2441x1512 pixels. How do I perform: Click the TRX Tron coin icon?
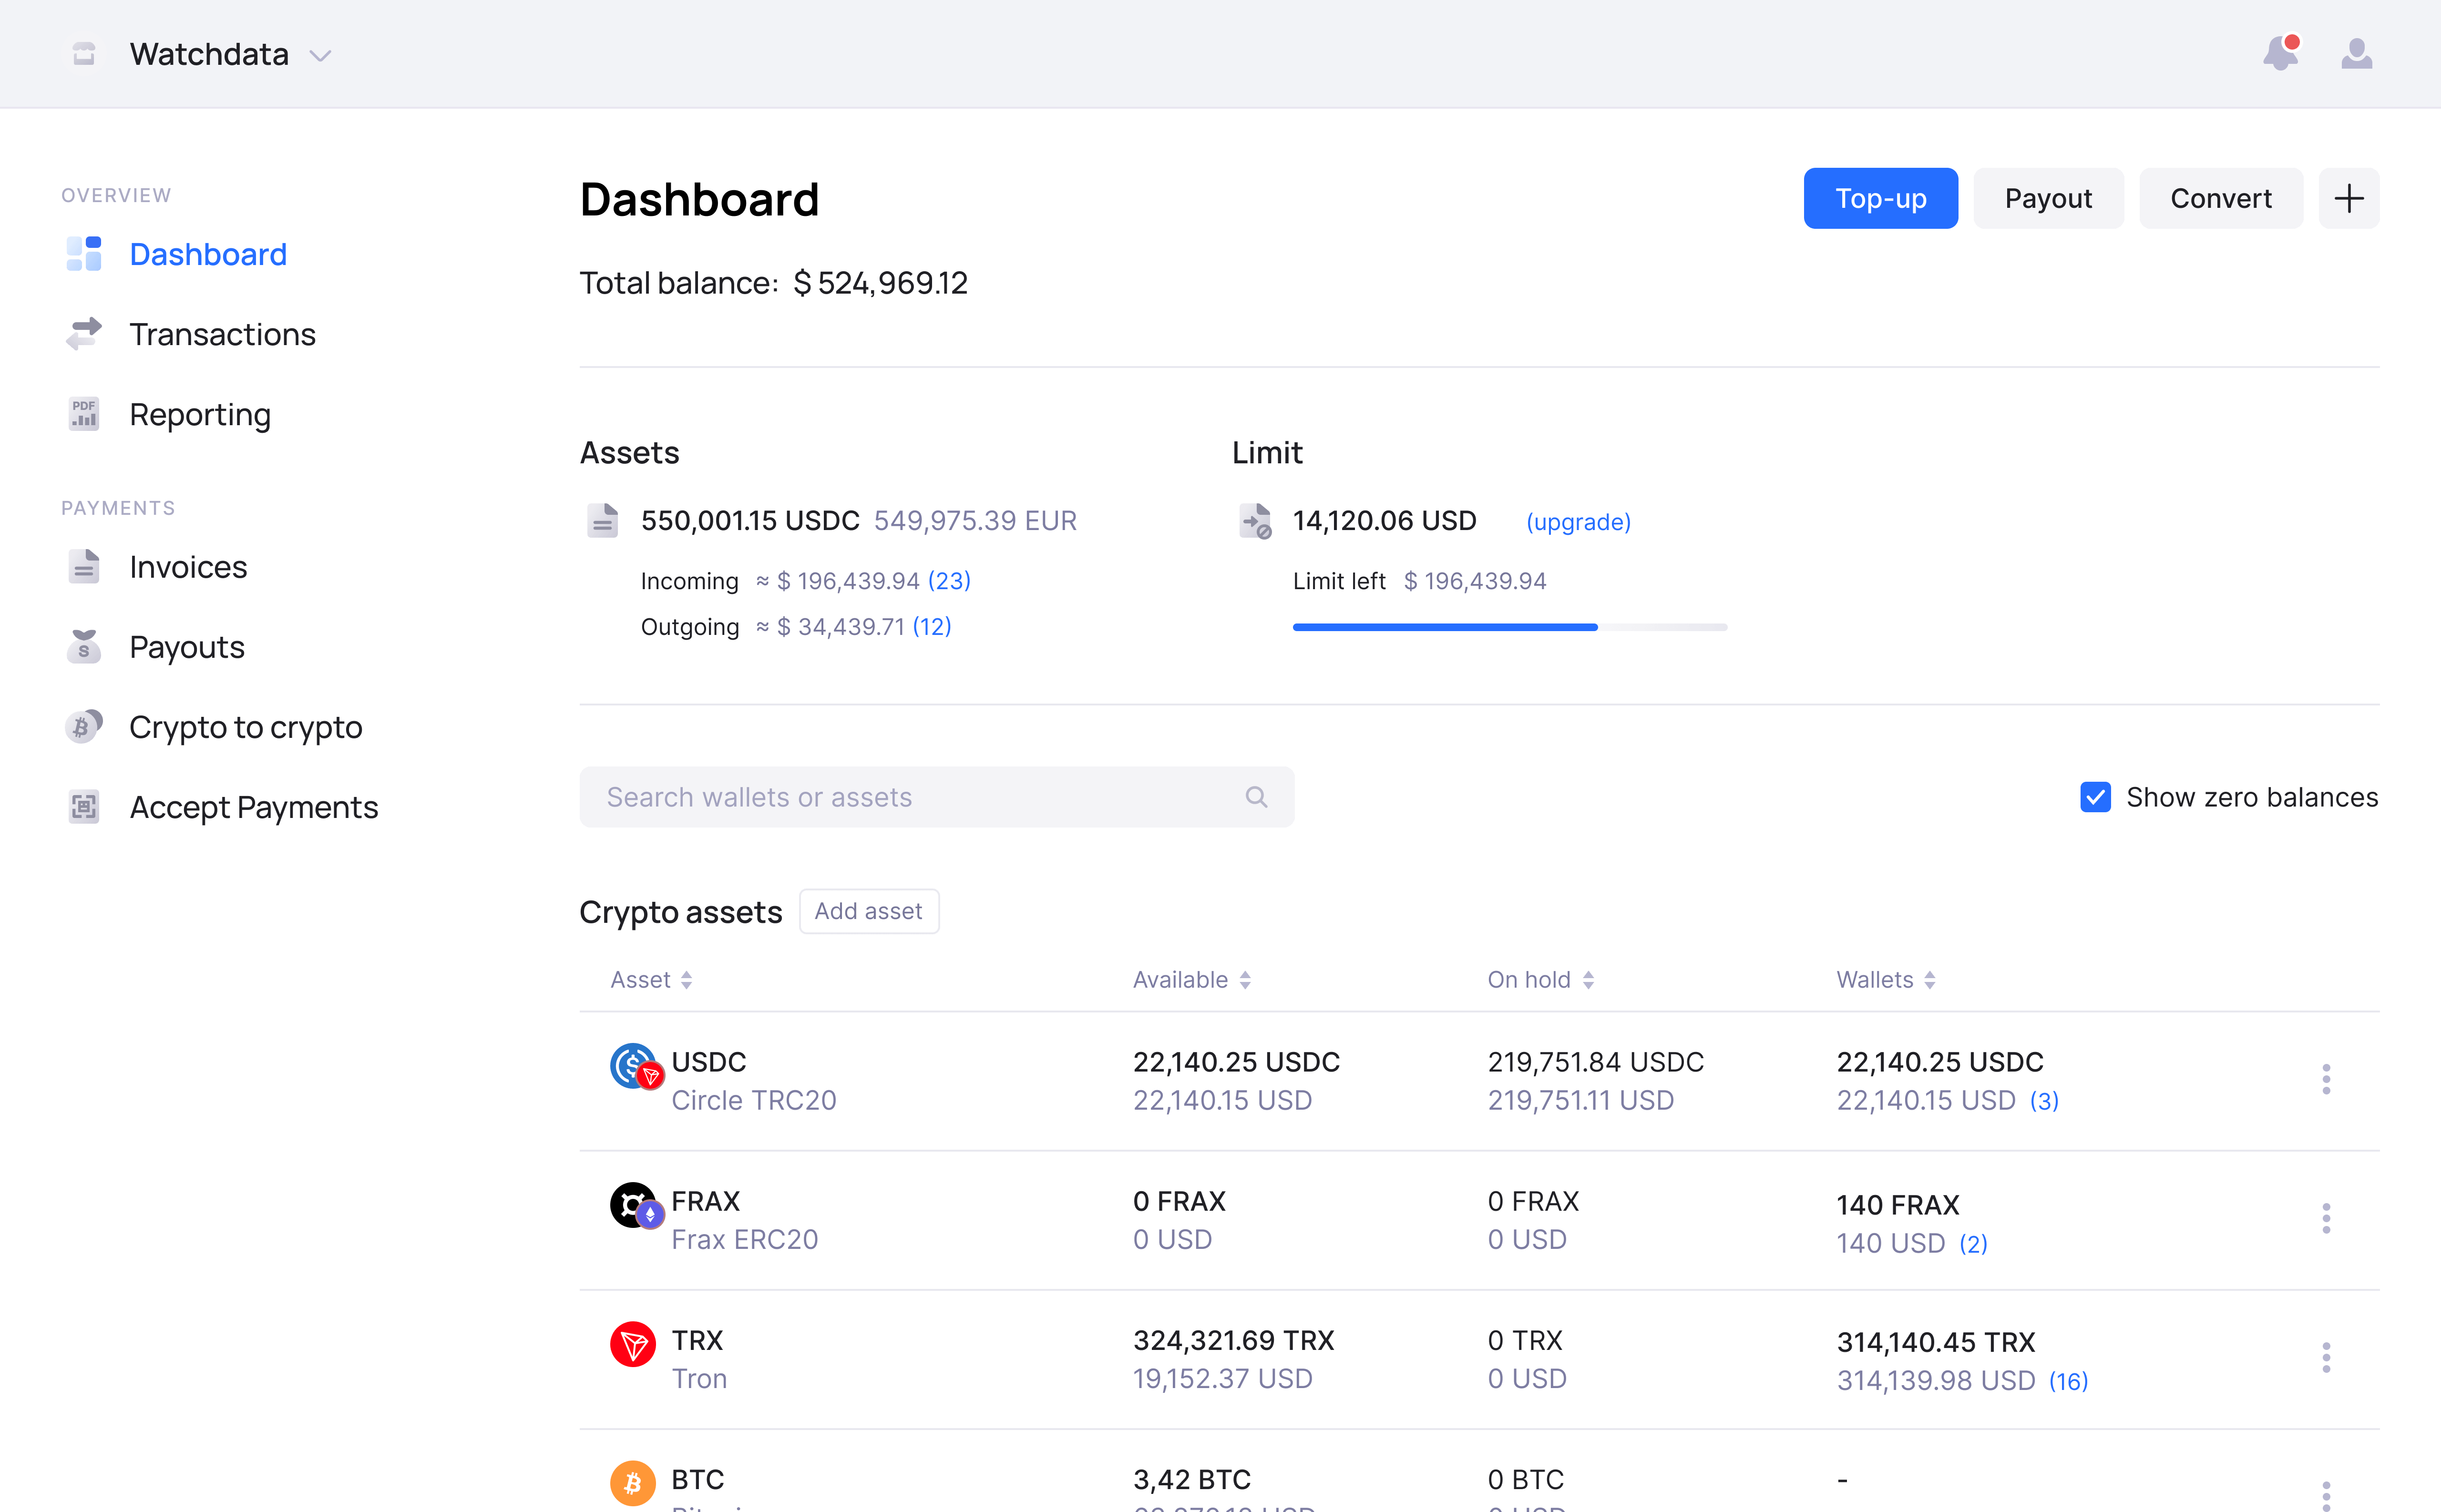(x=633, y=1344)
